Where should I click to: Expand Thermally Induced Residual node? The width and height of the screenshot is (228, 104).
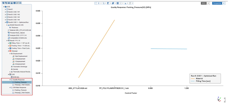pos(10,72)
